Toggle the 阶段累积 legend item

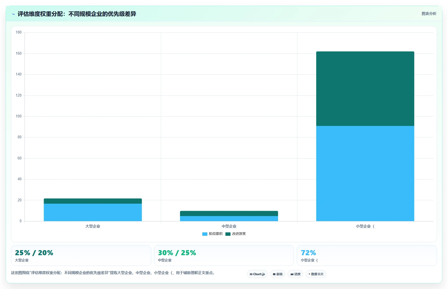point(212,234)
